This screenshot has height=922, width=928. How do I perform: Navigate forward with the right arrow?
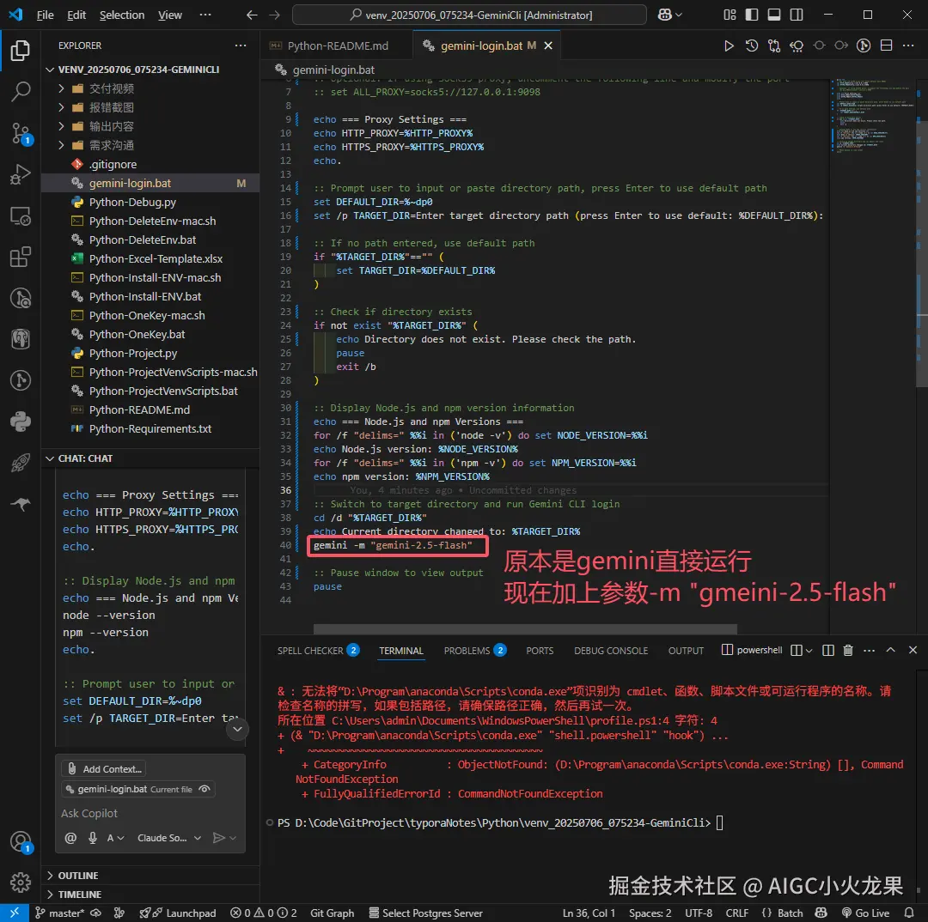(x=275, y=15)
